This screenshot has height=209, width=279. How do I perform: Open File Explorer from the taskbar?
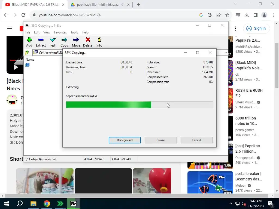(33, 204)
